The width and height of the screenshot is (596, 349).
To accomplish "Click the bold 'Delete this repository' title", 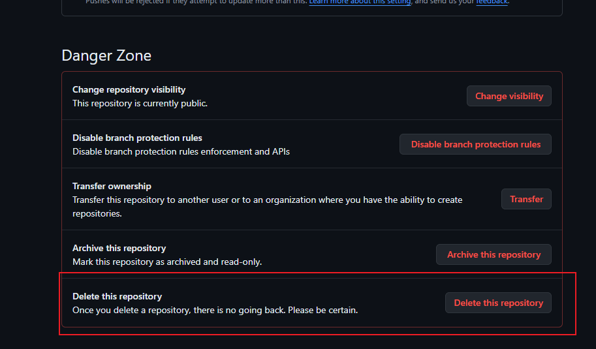I will coord(117,296).
